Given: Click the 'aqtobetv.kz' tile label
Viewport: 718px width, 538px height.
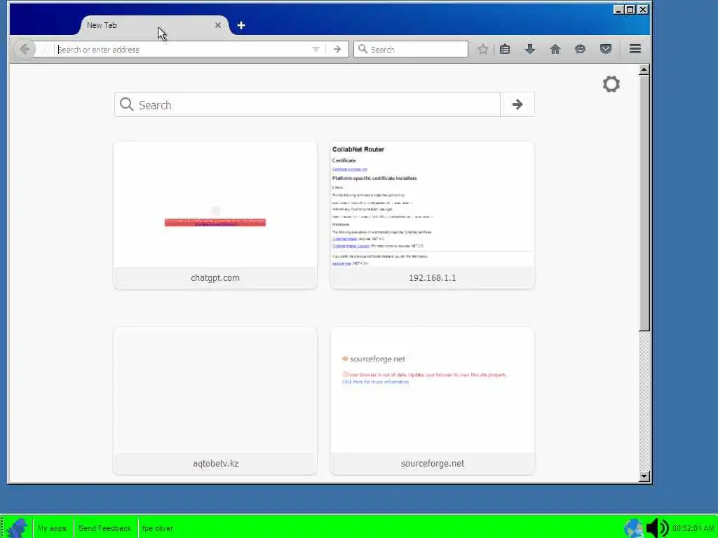Looking at the screenshot, I should [x=215, y=464].
